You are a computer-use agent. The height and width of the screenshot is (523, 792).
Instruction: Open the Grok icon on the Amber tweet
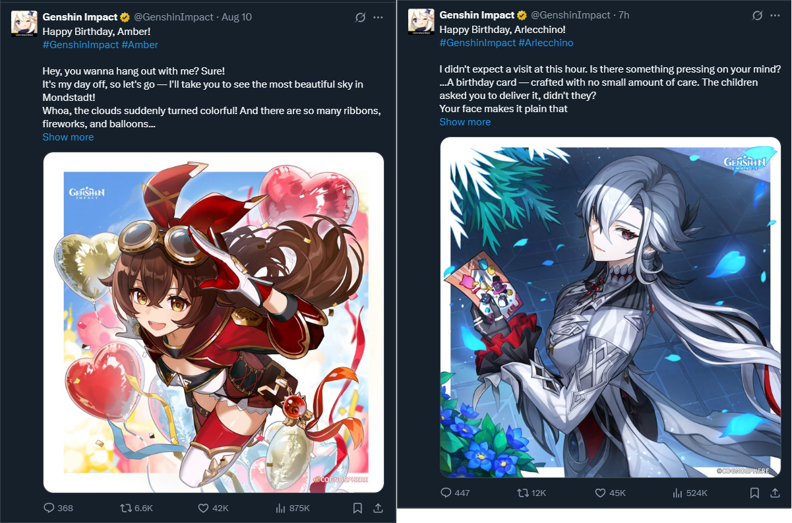[360, 17]
